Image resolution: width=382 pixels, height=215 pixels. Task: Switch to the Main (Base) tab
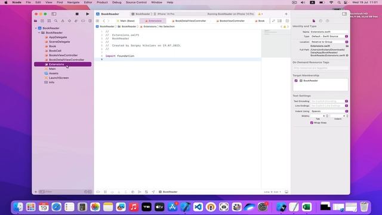pyautogui.click(x=125, y=21)
